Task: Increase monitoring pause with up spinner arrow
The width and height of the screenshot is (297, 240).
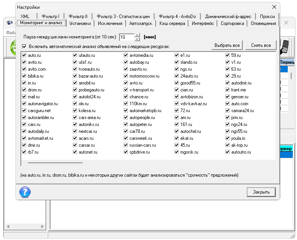Action: pyautogui.click(x=137, y=35)
